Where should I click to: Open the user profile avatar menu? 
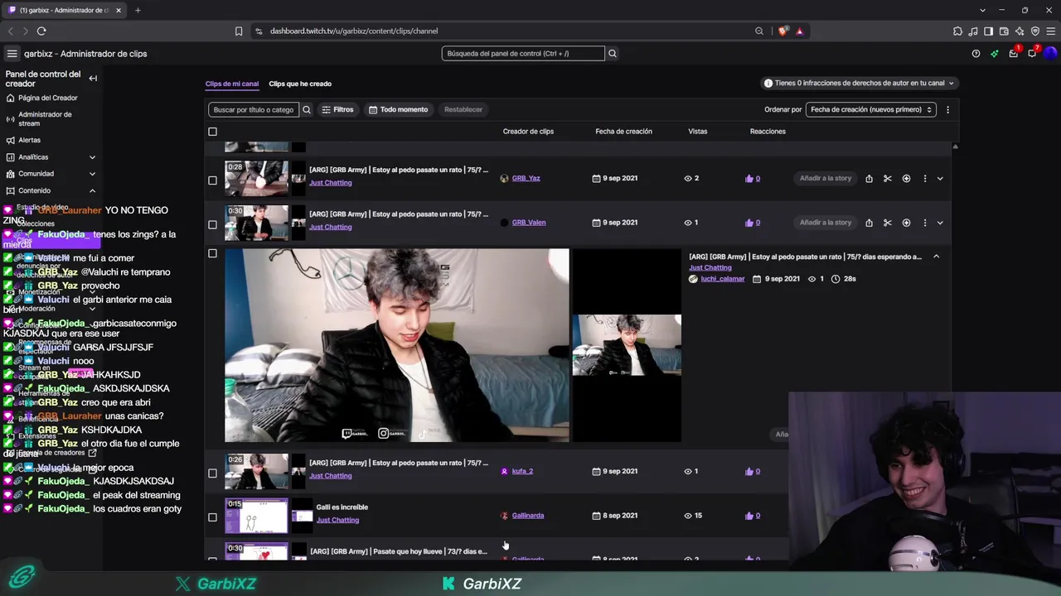tap(1050, 54)
